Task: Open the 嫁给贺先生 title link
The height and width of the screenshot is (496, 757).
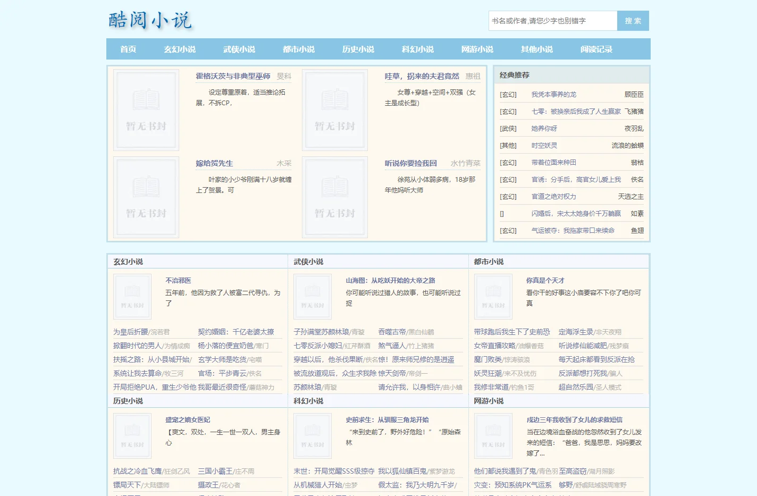Action: 214,163
